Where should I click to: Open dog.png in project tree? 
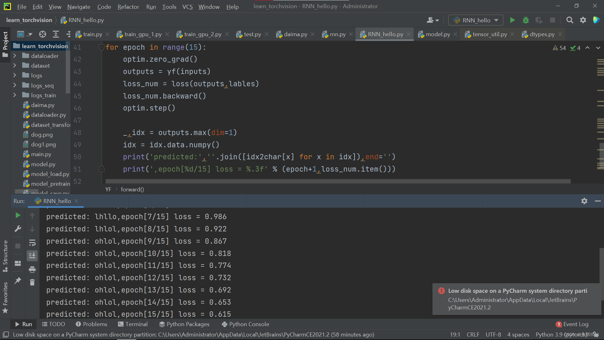click(x=42, y=135)
